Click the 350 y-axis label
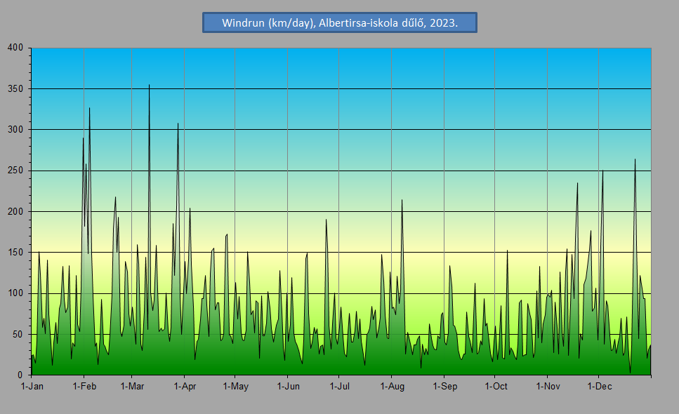 (x=15, y=89)
